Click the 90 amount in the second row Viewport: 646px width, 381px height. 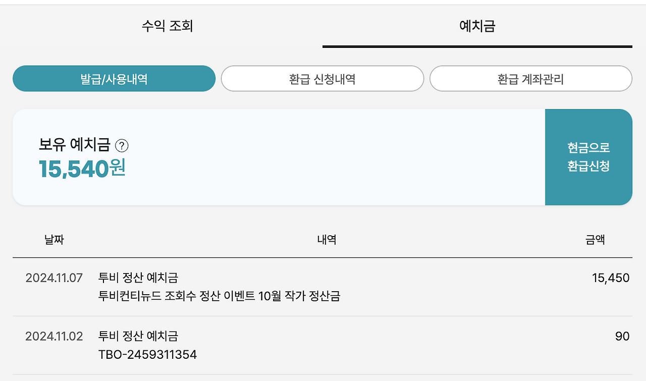click(x=622, y=336)
